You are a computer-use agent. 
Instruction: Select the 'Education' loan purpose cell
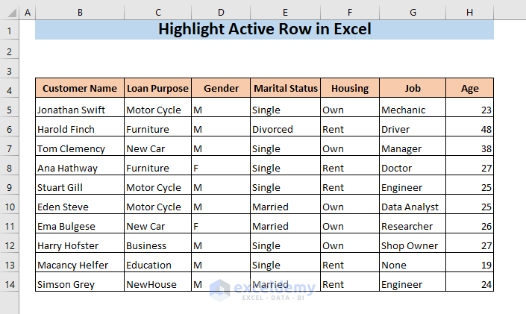[157, 265]
